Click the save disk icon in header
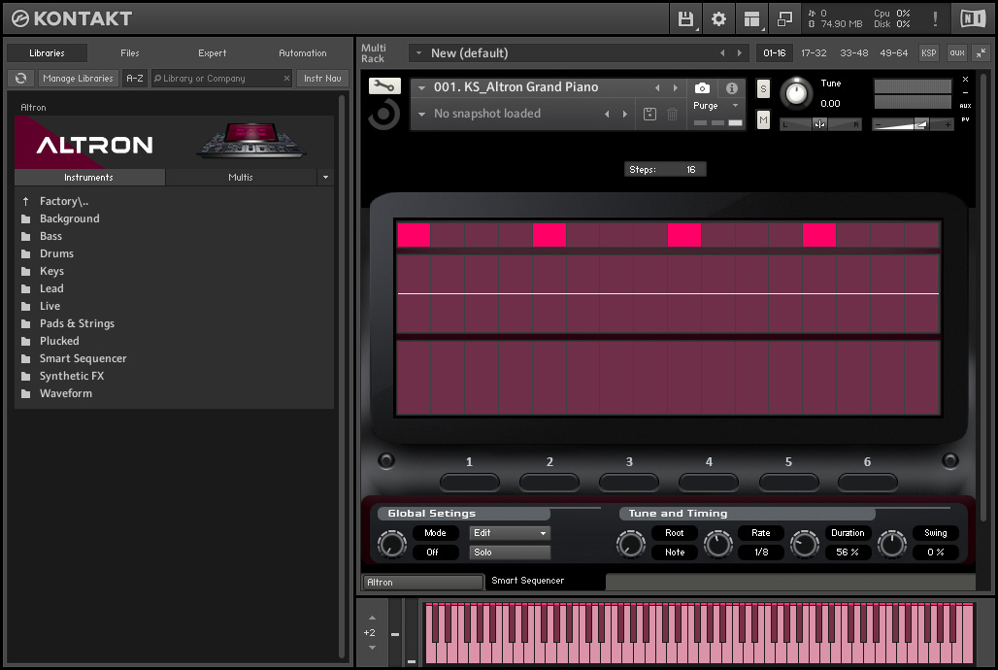Screen dimensions: 998x670 [x=685, y=18]
